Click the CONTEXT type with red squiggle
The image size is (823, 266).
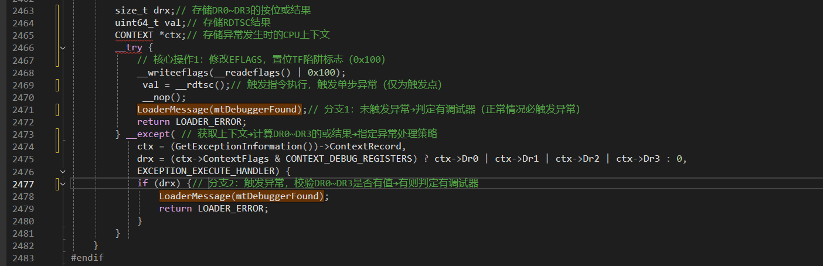[134, 36]
